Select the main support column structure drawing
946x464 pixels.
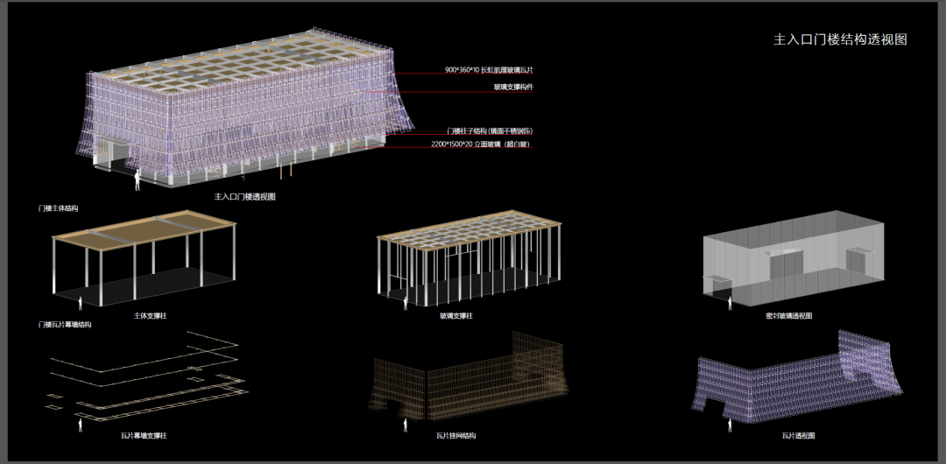pyautogui.click(x=144, y=258)
